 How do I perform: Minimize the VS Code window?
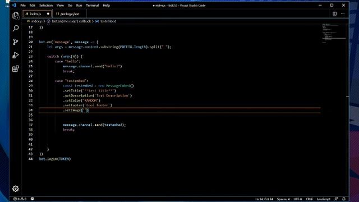tap(320, 5)
